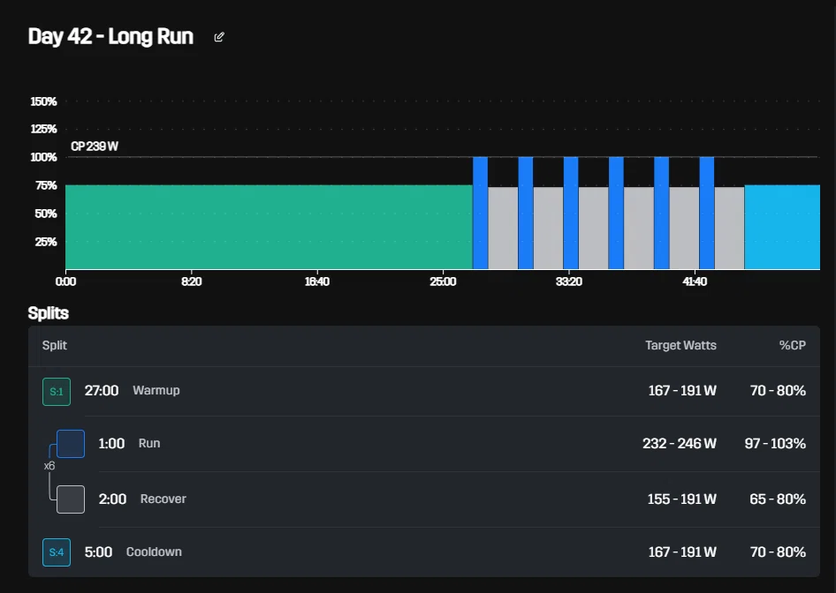Click the Cooldown split label
The image size is (836, 593).
(x=154, y=552)
